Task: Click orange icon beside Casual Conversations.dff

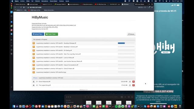Action: pos(34,65)
